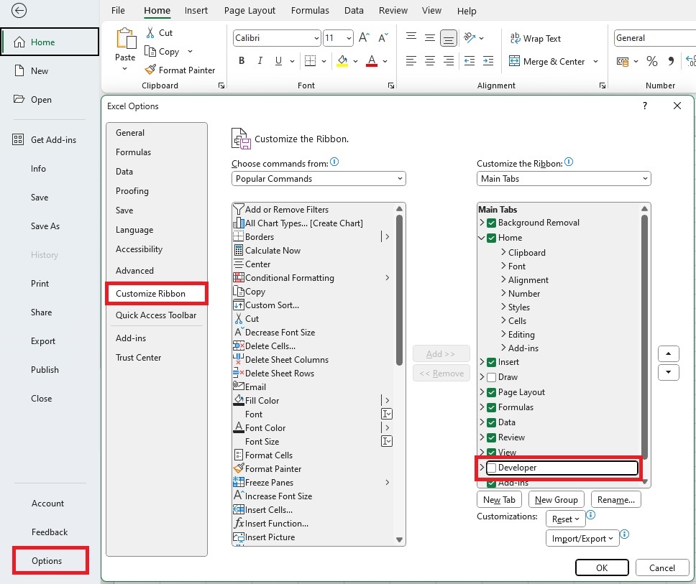
Task: Enable the Developer tab checkbox
Action: (x=492, y=468)
